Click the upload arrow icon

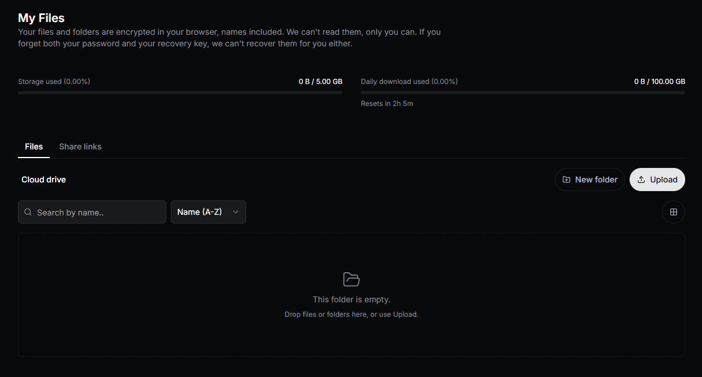tap(641, 180)
